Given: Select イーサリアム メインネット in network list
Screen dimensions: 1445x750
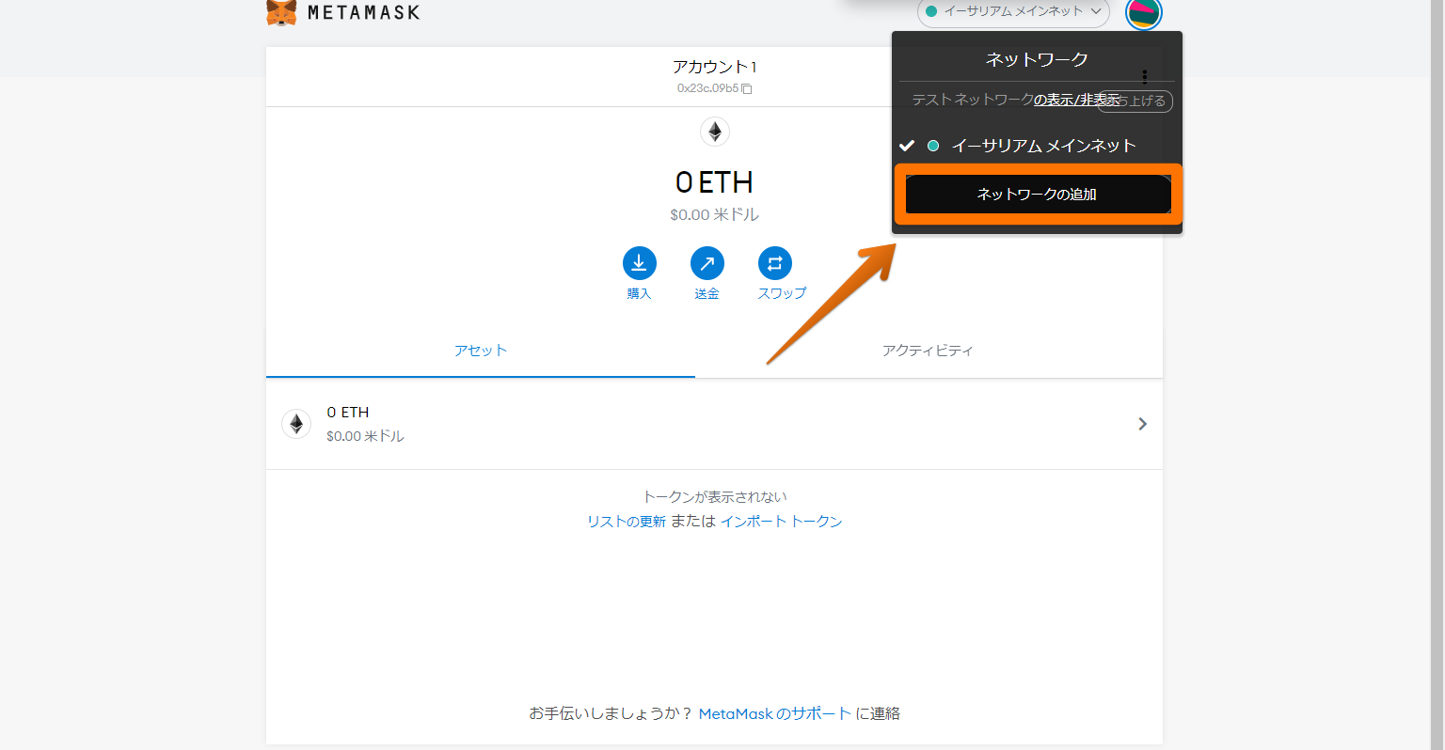Looking at the screenshot, I should (x=1037, y=146).
